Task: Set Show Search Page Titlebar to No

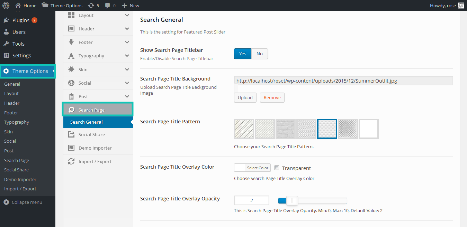Action: pyautogui.click(x=260, y=54)
